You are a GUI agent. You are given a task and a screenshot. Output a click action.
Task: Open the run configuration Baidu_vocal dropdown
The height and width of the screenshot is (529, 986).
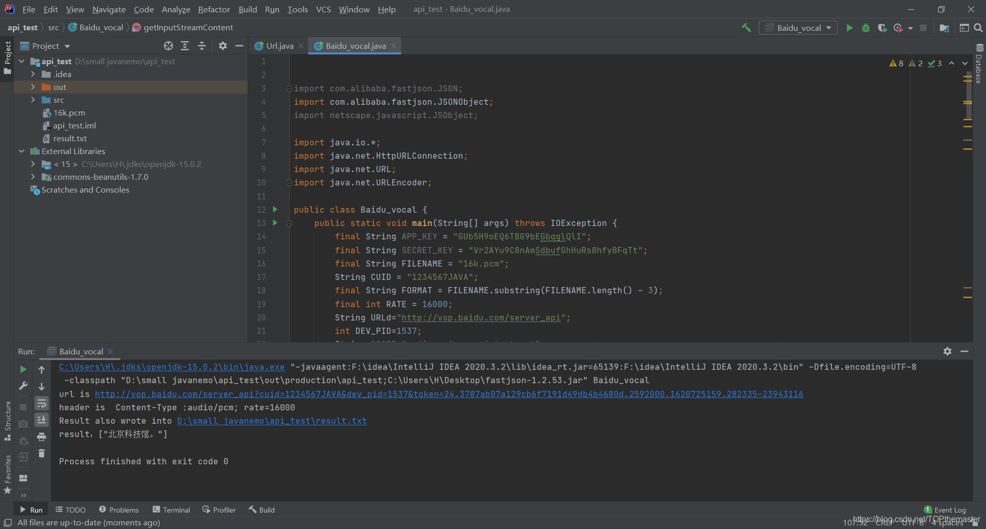coord(798,28)
